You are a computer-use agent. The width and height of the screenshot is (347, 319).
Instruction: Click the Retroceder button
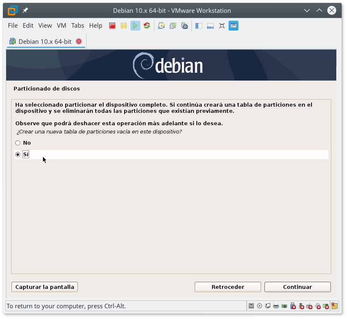pos(228,287)
